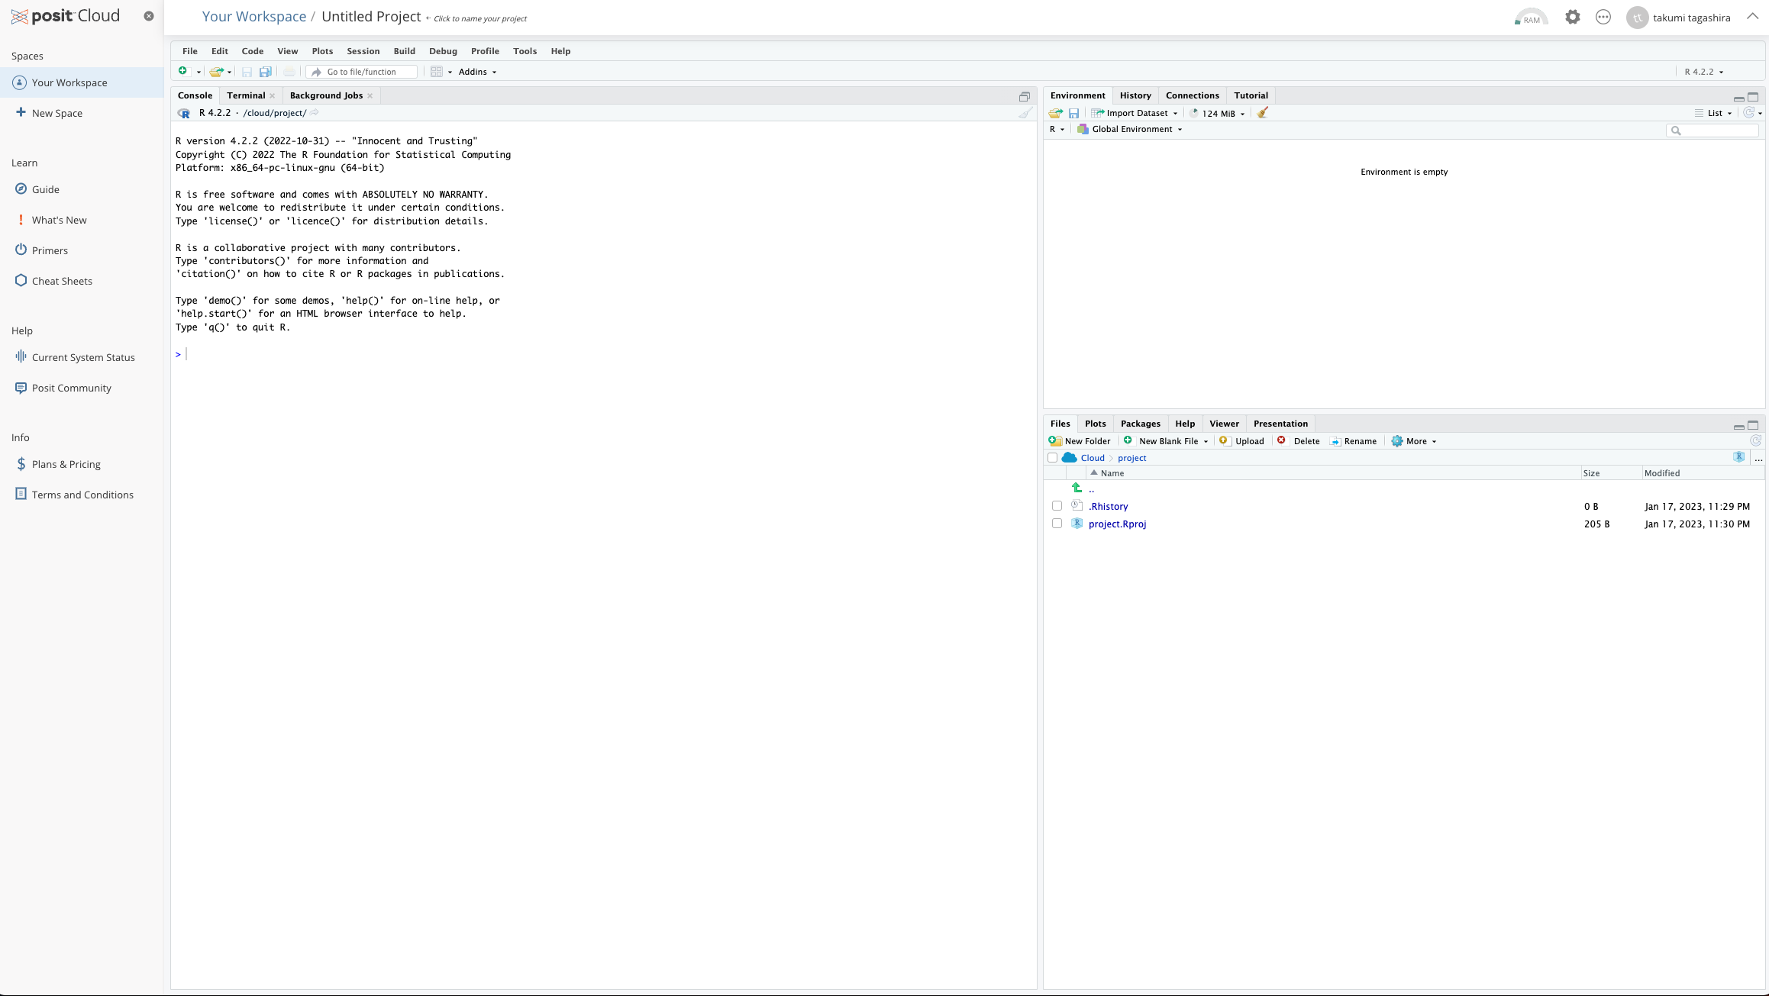Check the .Rhistory file checkbox
This screenshot has width=1769, height=996.
1057,505
